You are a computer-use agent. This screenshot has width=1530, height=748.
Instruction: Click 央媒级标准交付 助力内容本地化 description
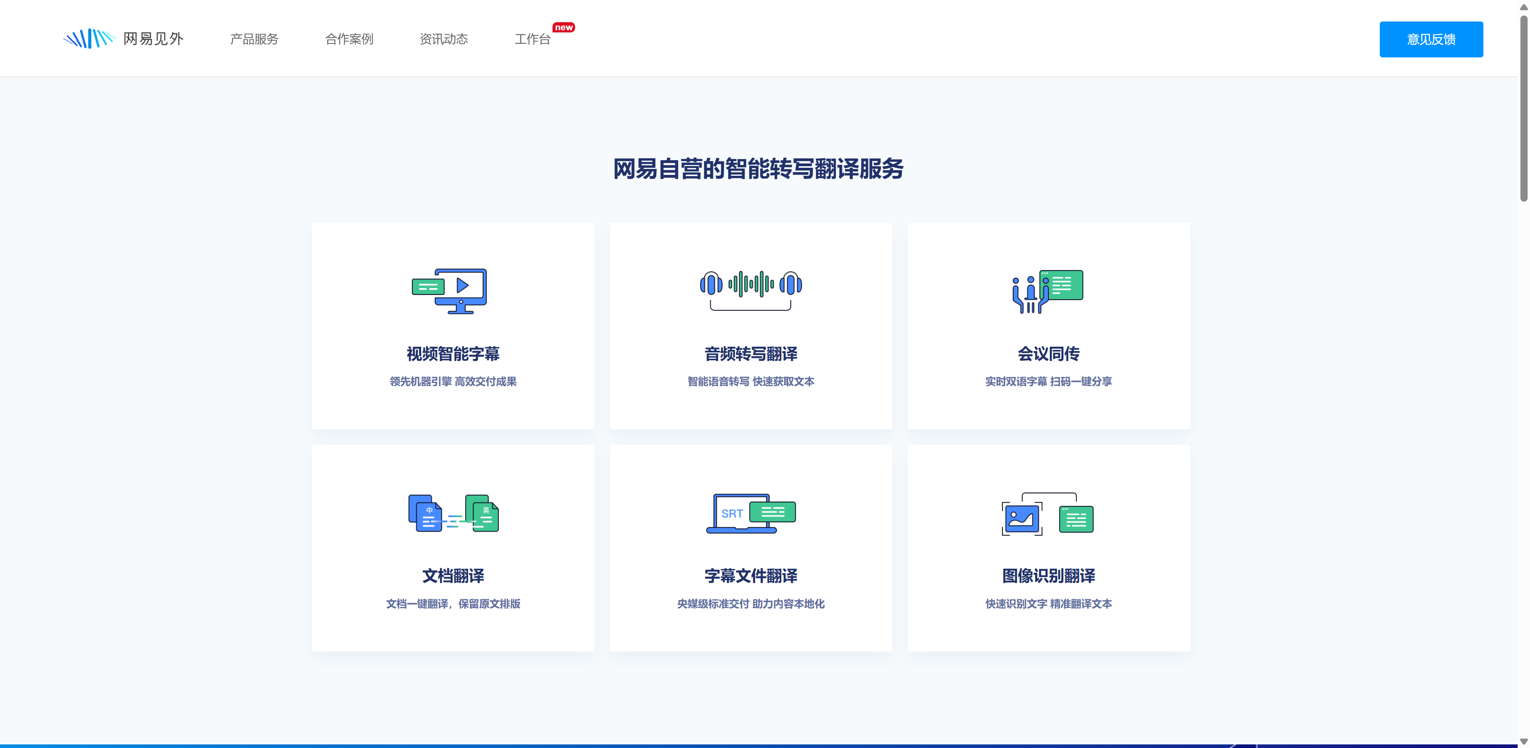(x=751, y=604)
